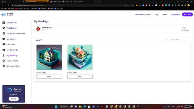Open the MetaMask fox extension icon
The height and width of the screenshot is (109, 194).
[x=137, y=5]
